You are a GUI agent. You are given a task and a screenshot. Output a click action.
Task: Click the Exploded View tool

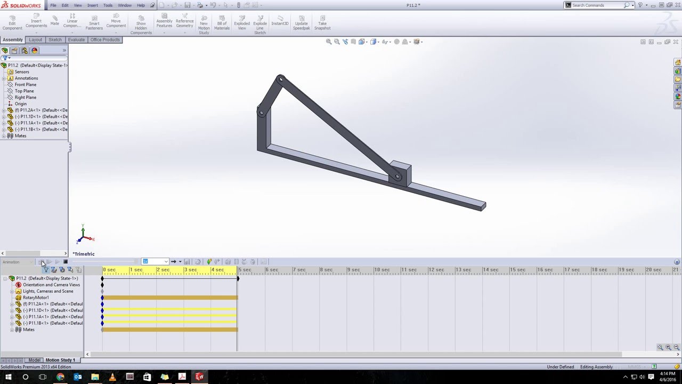coord(242,21)
